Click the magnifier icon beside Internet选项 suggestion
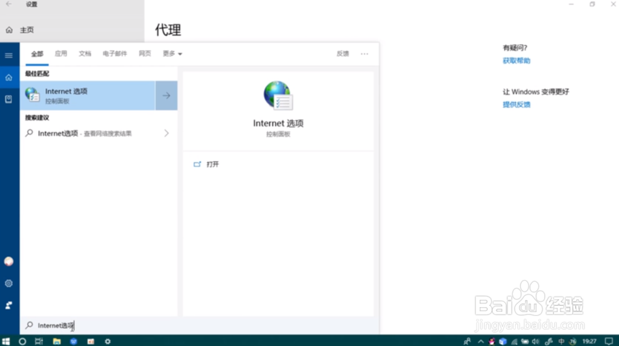The width and height of the screenshot is (619, 346). (29, 133)
